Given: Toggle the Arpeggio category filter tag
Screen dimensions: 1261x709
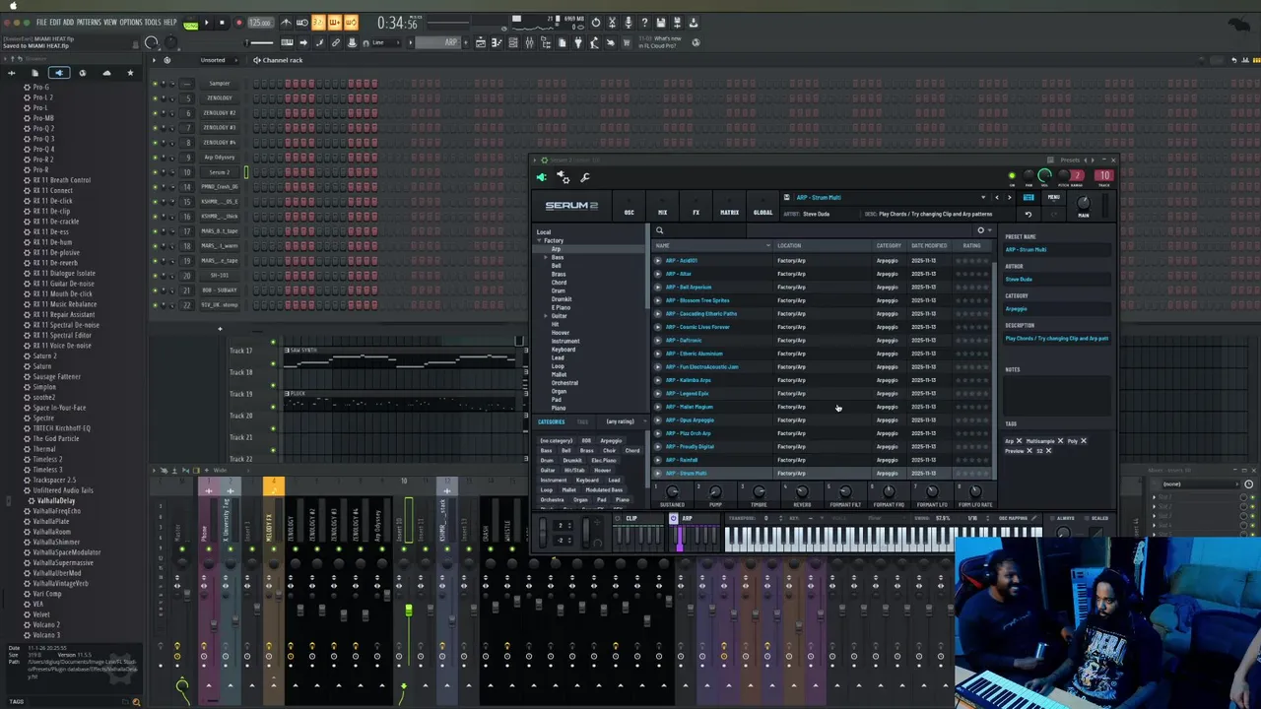Looking at the screenshot, I should pyautogui.click(x=611, y=441).
